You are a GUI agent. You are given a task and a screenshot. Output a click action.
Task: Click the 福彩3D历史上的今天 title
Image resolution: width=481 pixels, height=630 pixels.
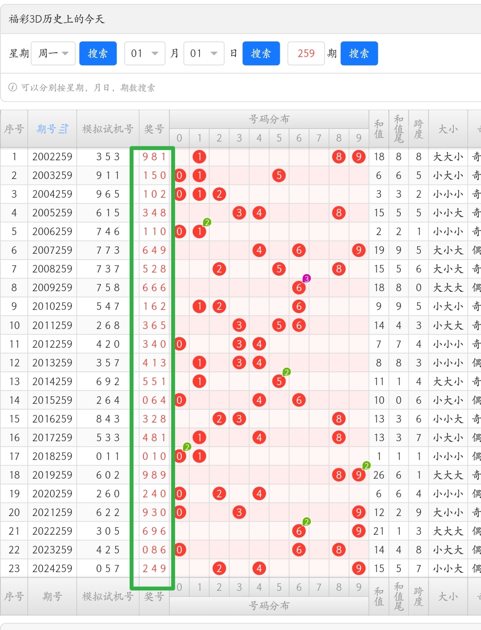click(57, 19)
